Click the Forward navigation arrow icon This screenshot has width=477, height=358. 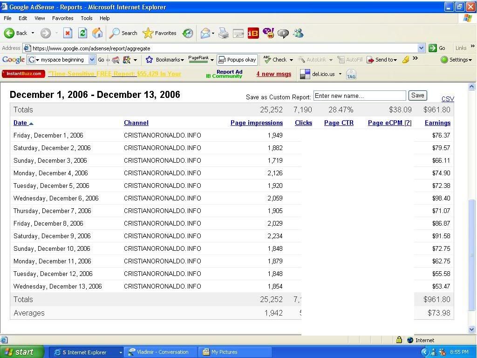pos(46,33)
